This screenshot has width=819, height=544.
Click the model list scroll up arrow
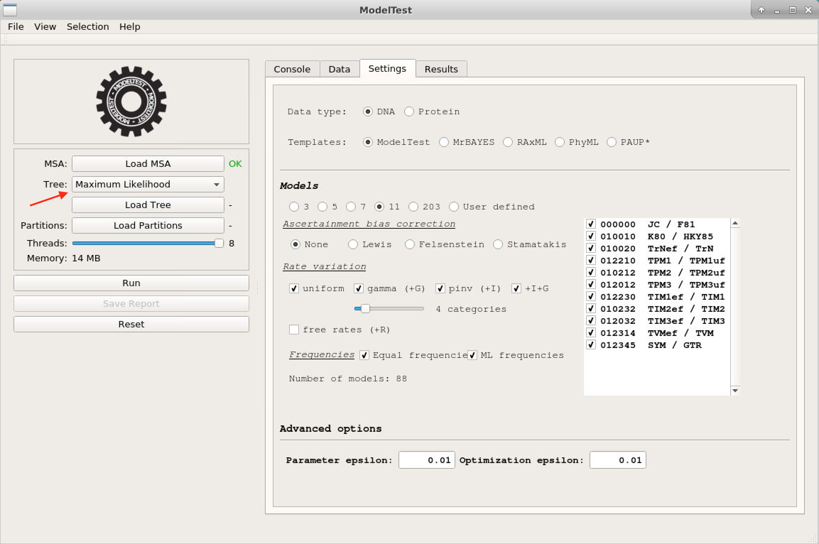[x=735, y=223]
